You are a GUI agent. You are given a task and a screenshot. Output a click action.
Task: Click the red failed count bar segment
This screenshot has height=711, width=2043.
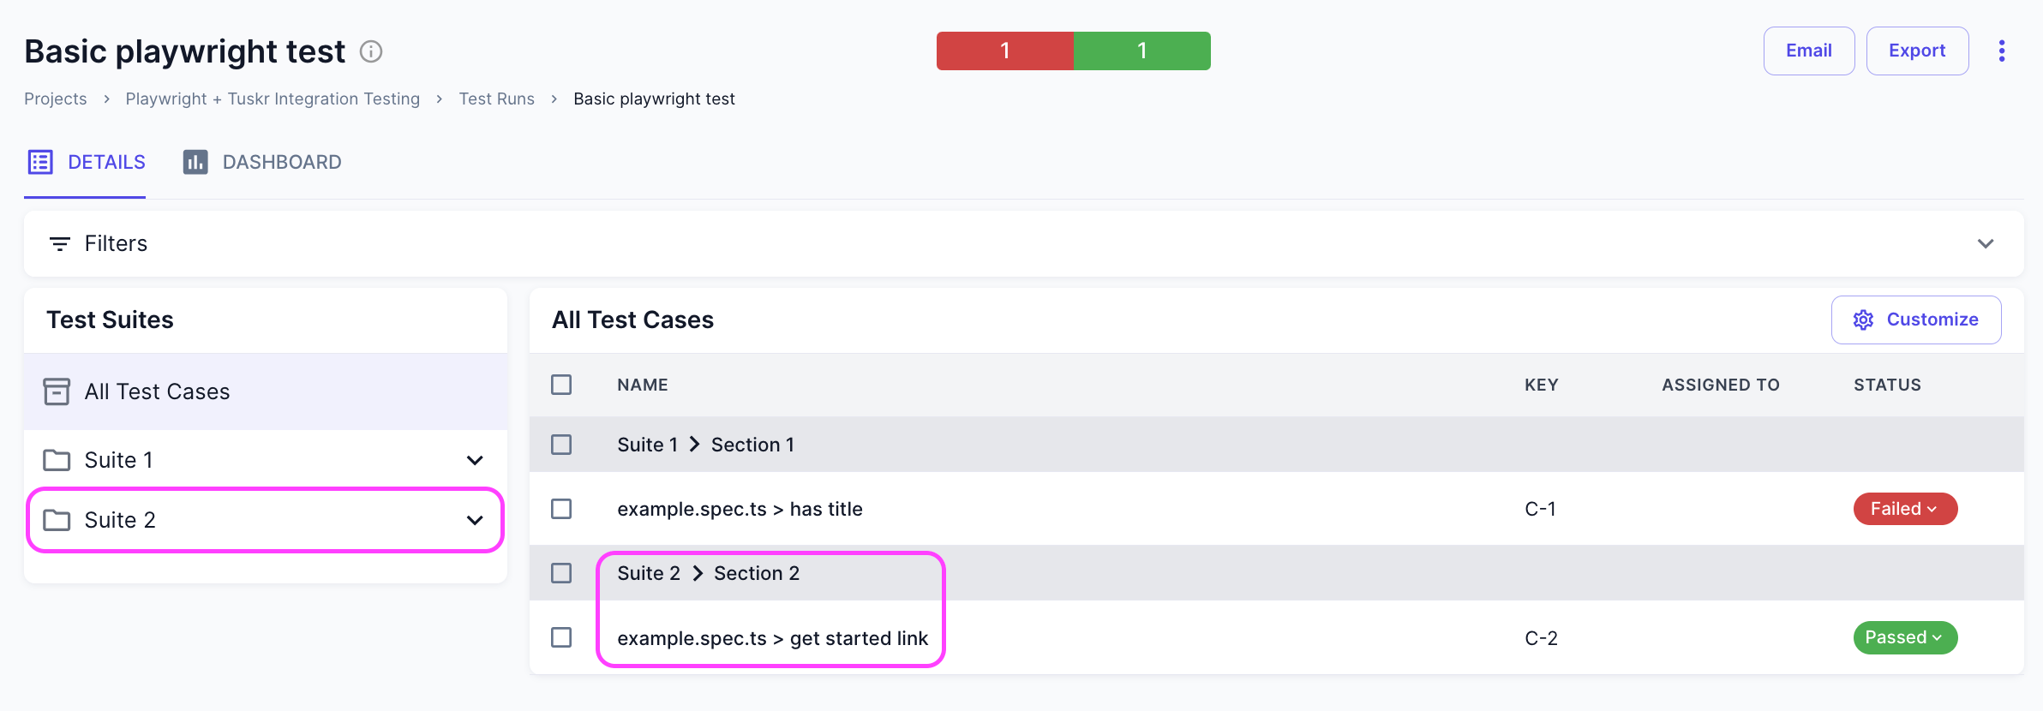click(x=1004, y=51)
